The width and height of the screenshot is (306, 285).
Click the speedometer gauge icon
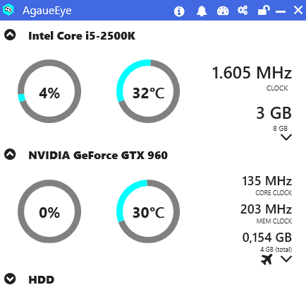pyautogui.click(x=223, y=11)
